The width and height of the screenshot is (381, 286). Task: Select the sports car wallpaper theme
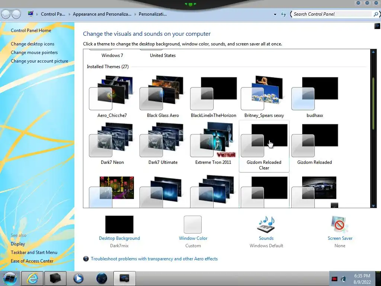(315, 192)
